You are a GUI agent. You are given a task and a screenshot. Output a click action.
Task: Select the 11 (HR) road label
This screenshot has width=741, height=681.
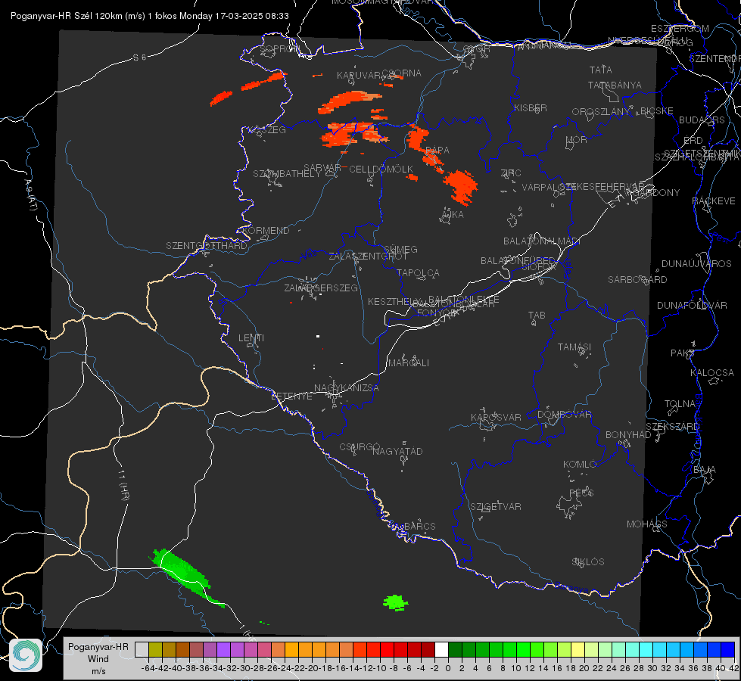pos(123,485)
